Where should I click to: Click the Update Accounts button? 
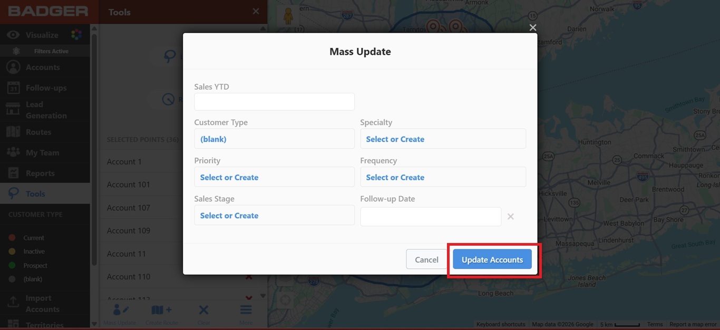tap(492, 259)
